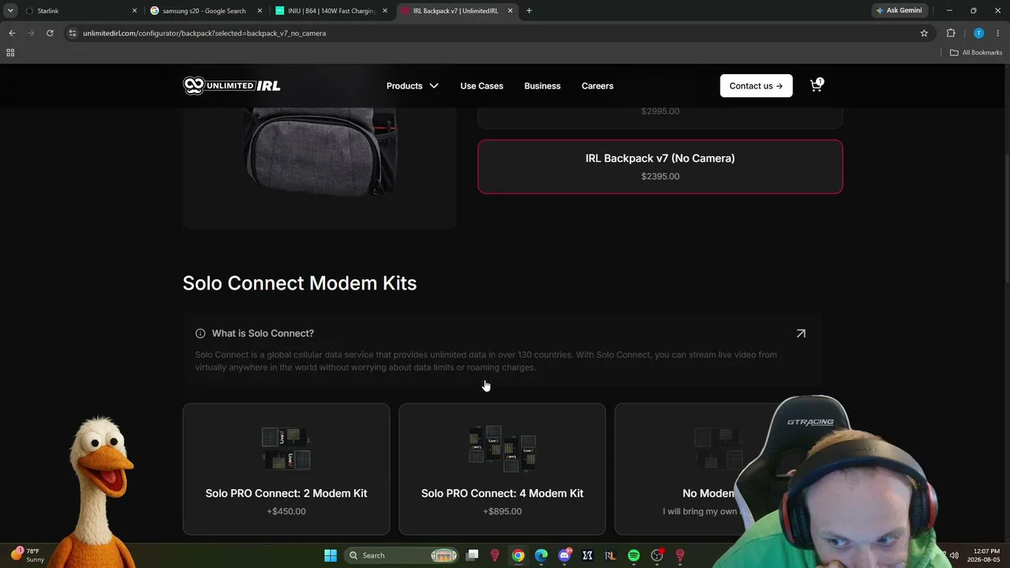Reload the page
The image size is (1010, 568).
(x=50, y=33)
